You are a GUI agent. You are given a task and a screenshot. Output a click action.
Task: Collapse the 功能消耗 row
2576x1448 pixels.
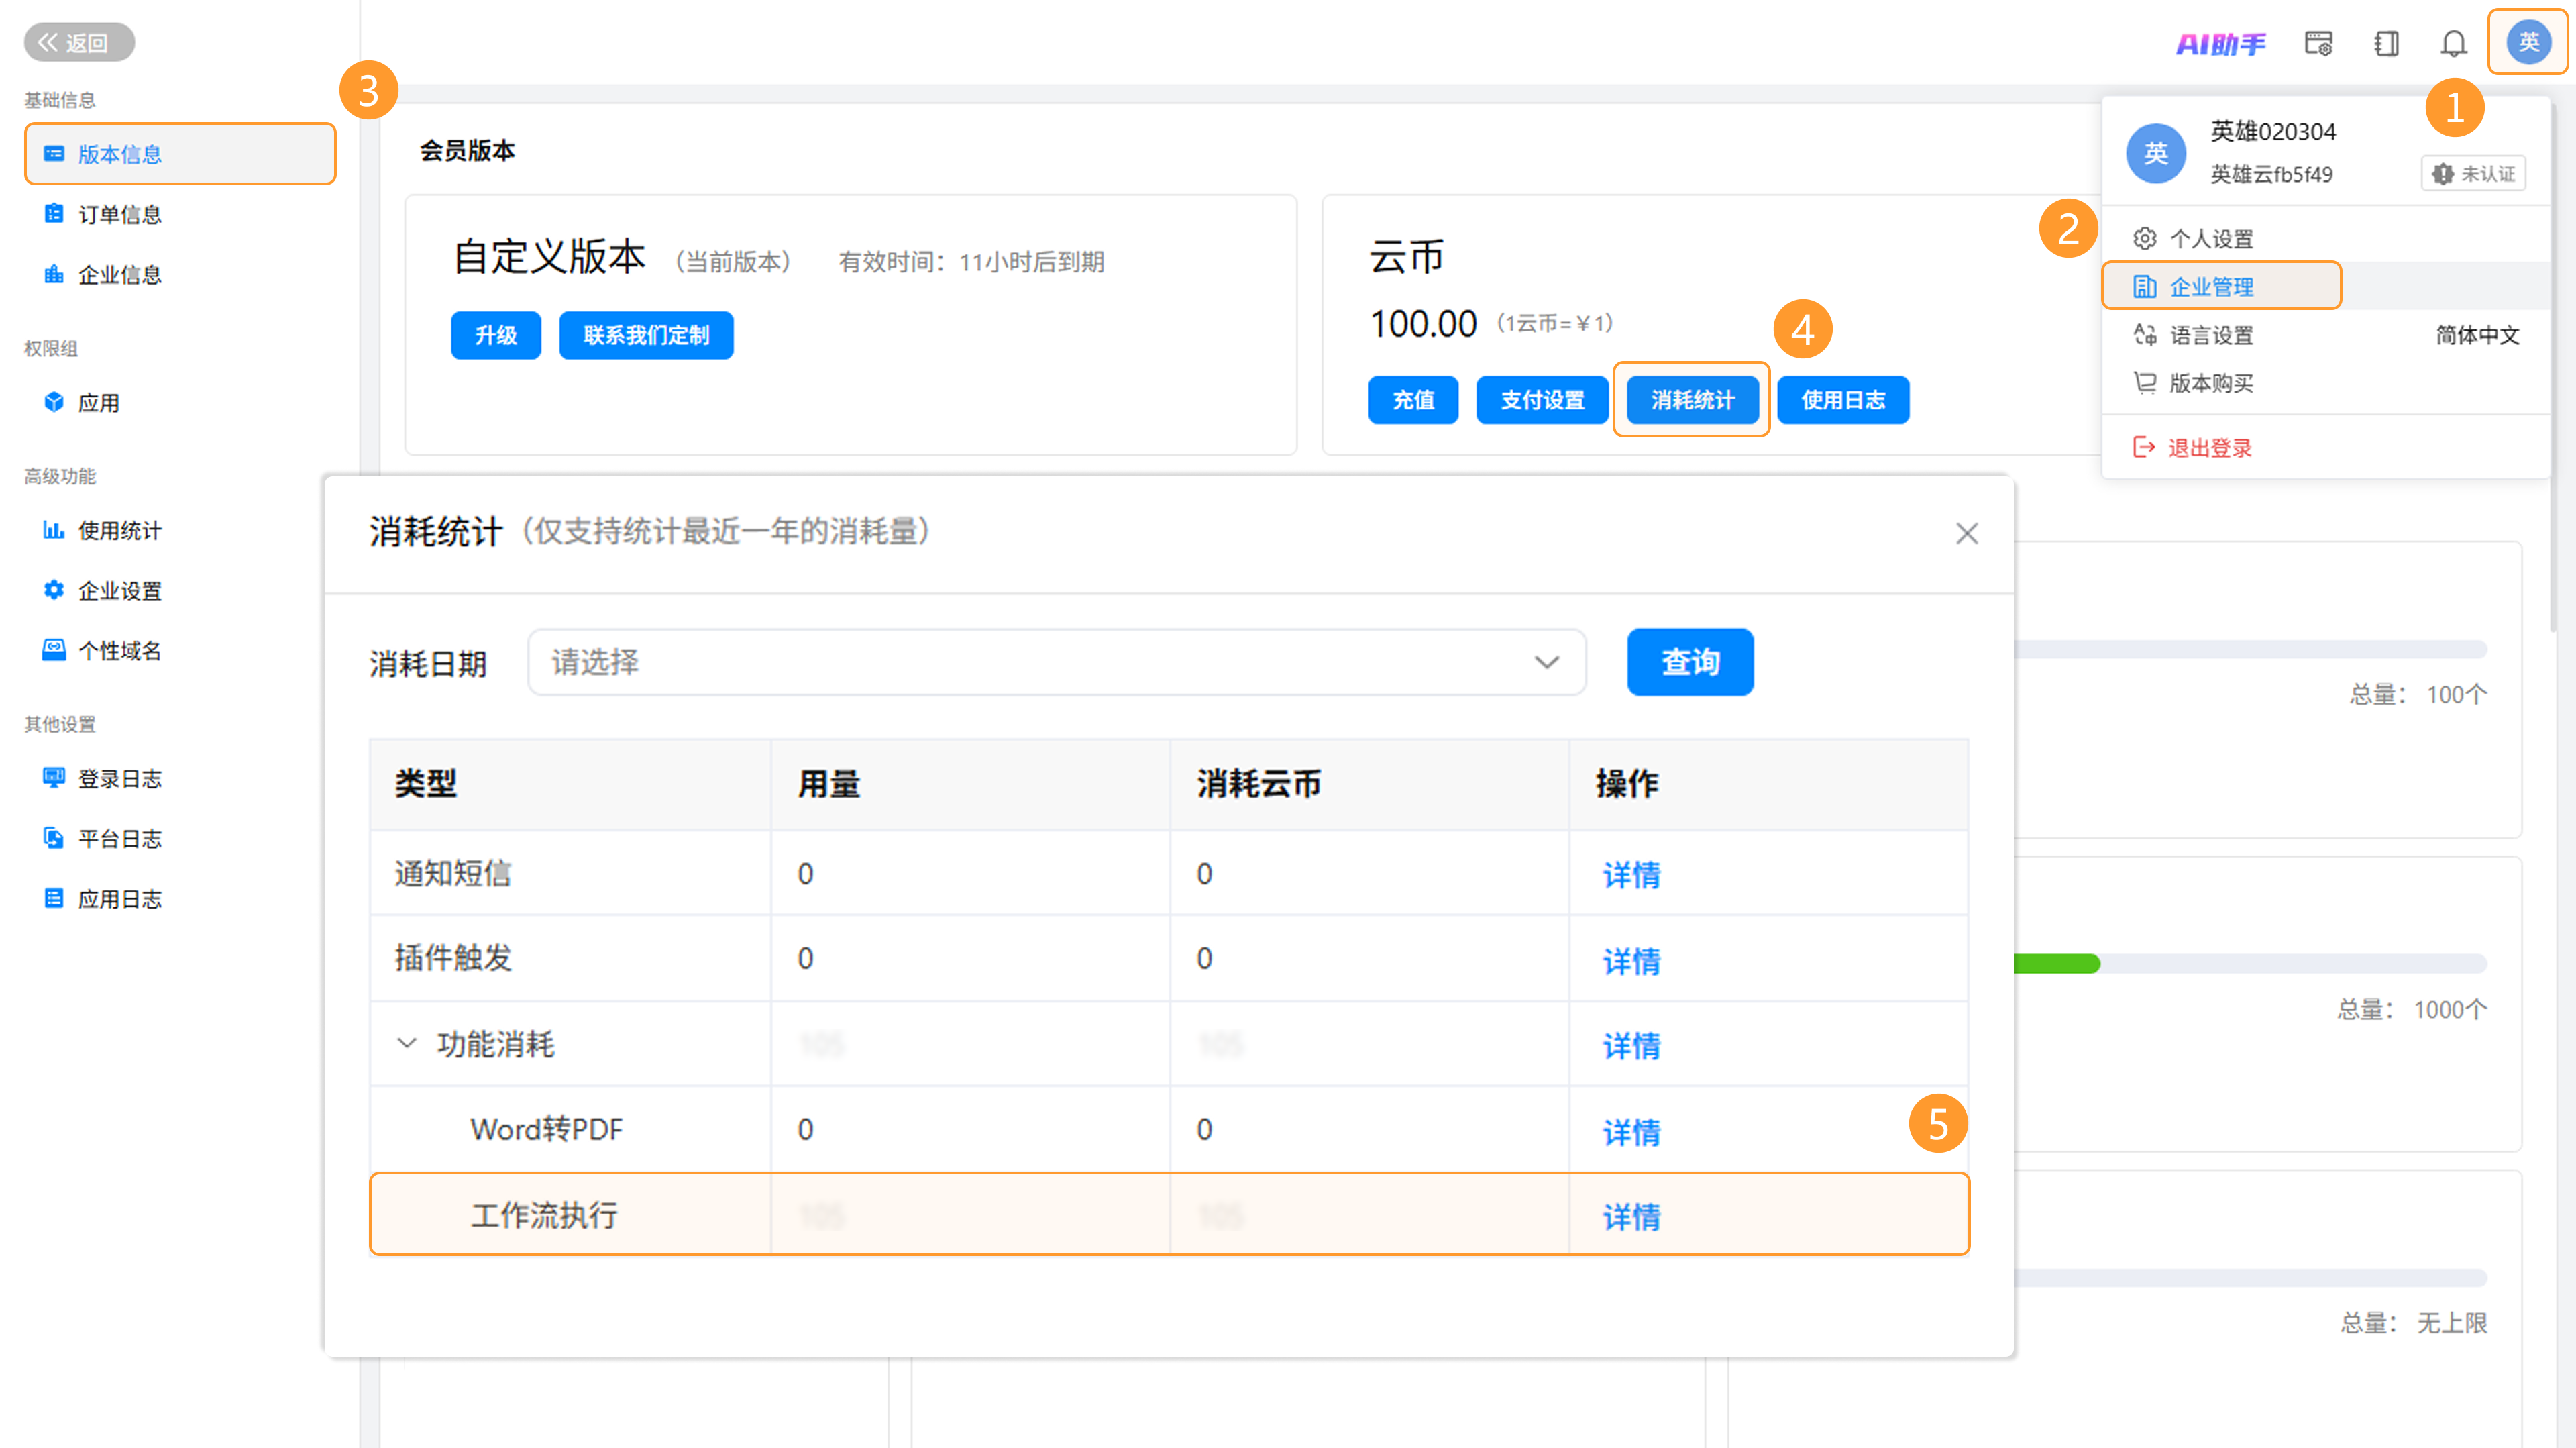click(406, 1044)
